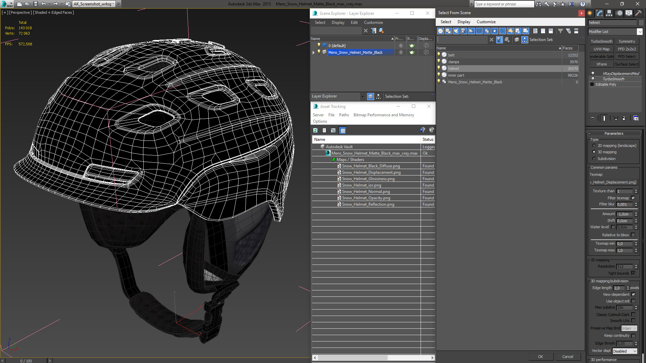Click Remove modifier trash icon under stack

[624, 118]
